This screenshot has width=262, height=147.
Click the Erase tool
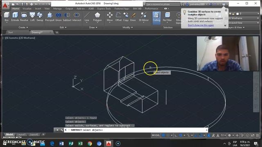[x=133, y=17]
